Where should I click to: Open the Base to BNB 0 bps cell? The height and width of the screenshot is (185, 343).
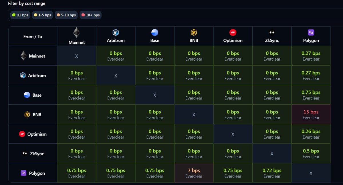pos(194,95)
